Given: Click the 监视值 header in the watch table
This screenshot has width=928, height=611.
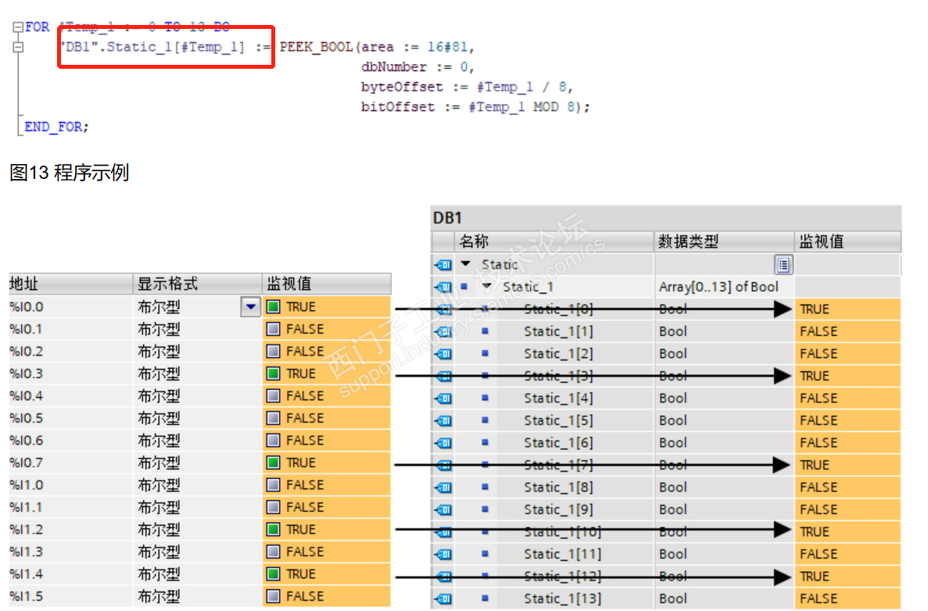Looking at the screenshot, I should (327, 284).
